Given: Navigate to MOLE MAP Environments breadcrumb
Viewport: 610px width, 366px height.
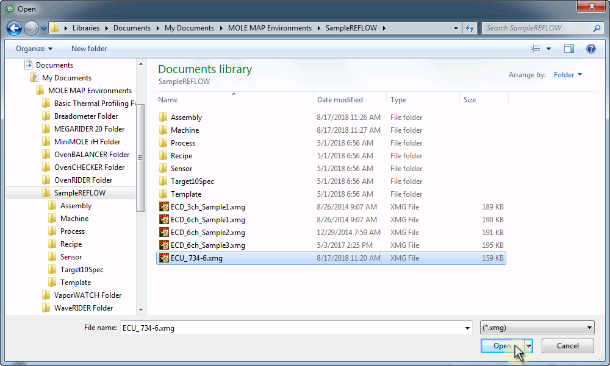Looking at the screenshot, I should tap(270, 28).
